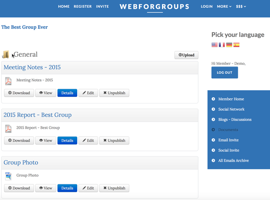This screenshot has width=270, height=200.
Task: Show Details for Meeting Notes - 2015
Action: coord(67,93)
